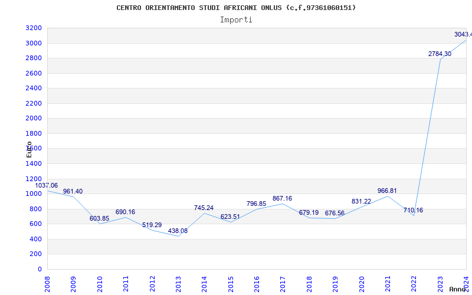Click x-axis year 2019
The width and height of the screenshot is (472, 295).
click(x=335, y=284)
